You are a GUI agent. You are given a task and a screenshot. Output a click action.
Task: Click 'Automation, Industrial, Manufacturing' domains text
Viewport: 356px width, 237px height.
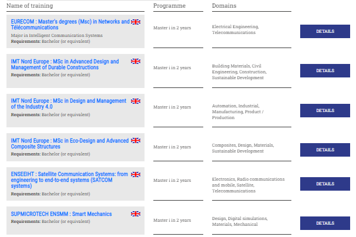[238, 111]
